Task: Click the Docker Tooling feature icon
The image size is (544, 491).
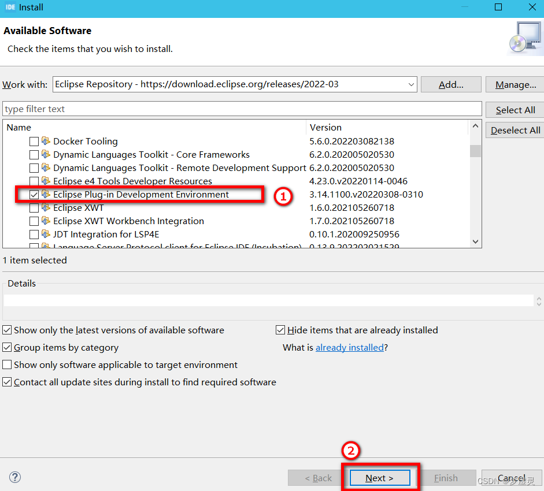Action: pos(46,141)
